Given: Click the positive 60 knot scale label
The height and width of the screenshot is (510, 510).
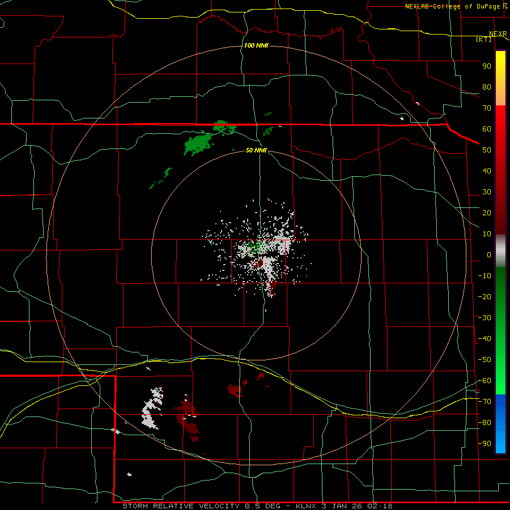Looking at the screenshot, I should (x=487, y=129).
